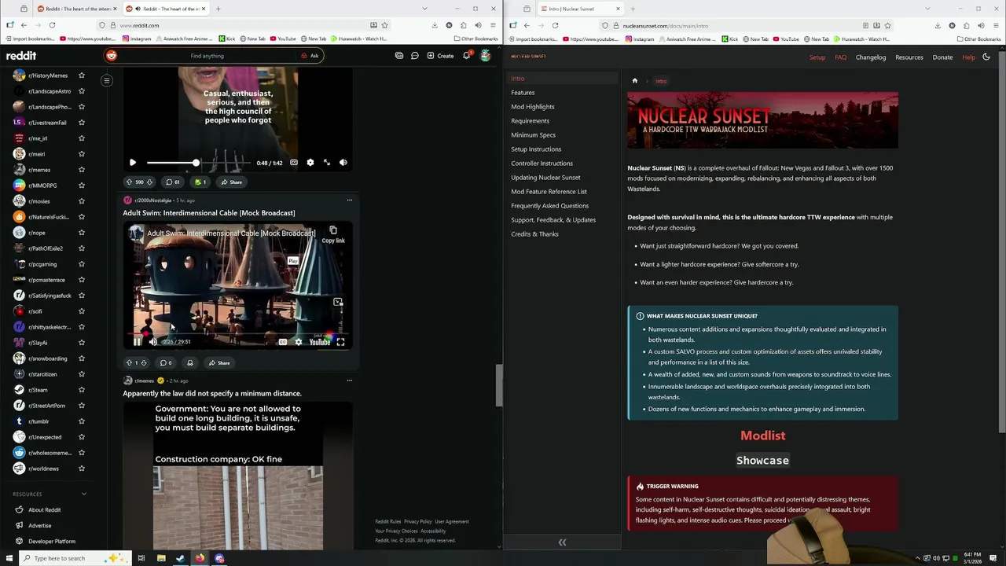Open Changelog in Nuclear Sunset navbar
Image resolution: width=1006 pixels, height=566 pixels.
tap(870, 57)
